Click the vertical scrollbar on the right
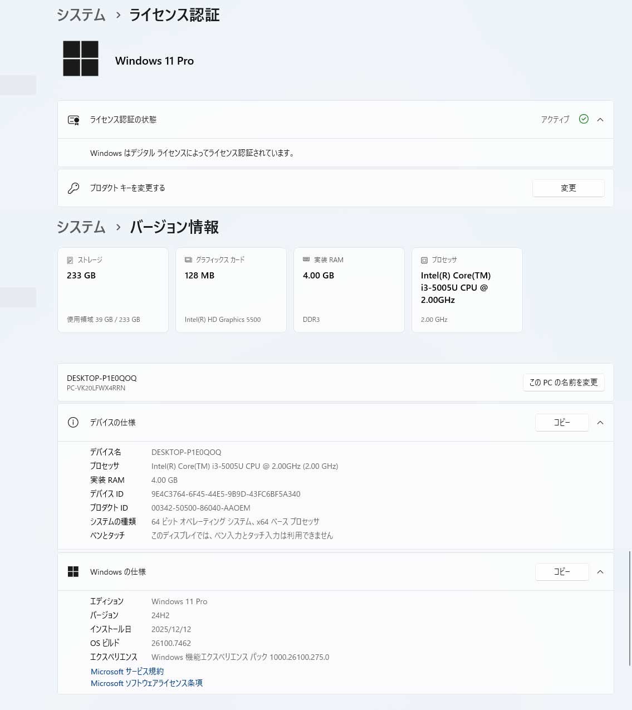632x710 pixels. [x=630, y=608]
